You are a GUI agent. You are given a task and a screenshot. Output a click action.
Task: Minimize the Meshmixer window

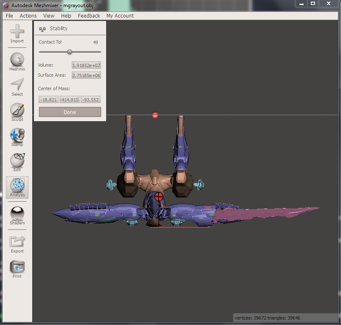click(302, 4)
